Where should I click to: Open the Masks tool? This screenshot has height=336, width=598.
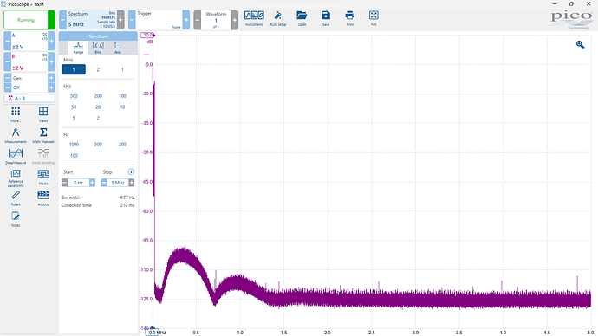[43, 178]
